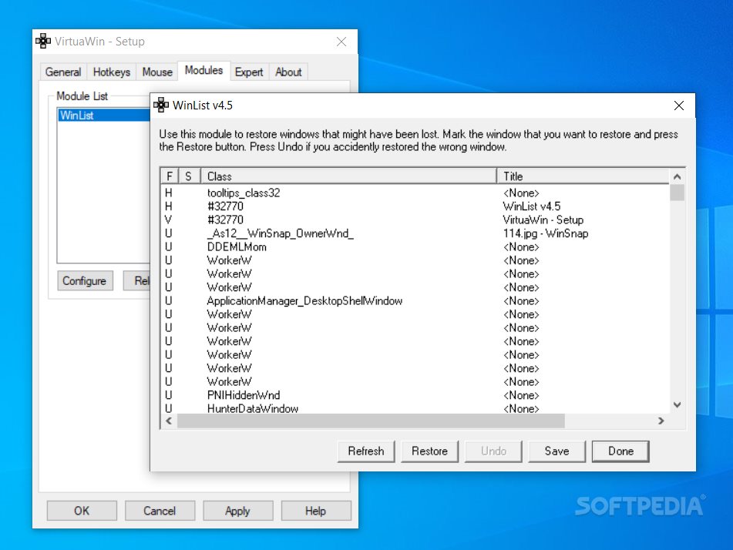Click the VirtuaWin Setup title bar icon
This screenshot has height=550, width=733.
point(43,41)
